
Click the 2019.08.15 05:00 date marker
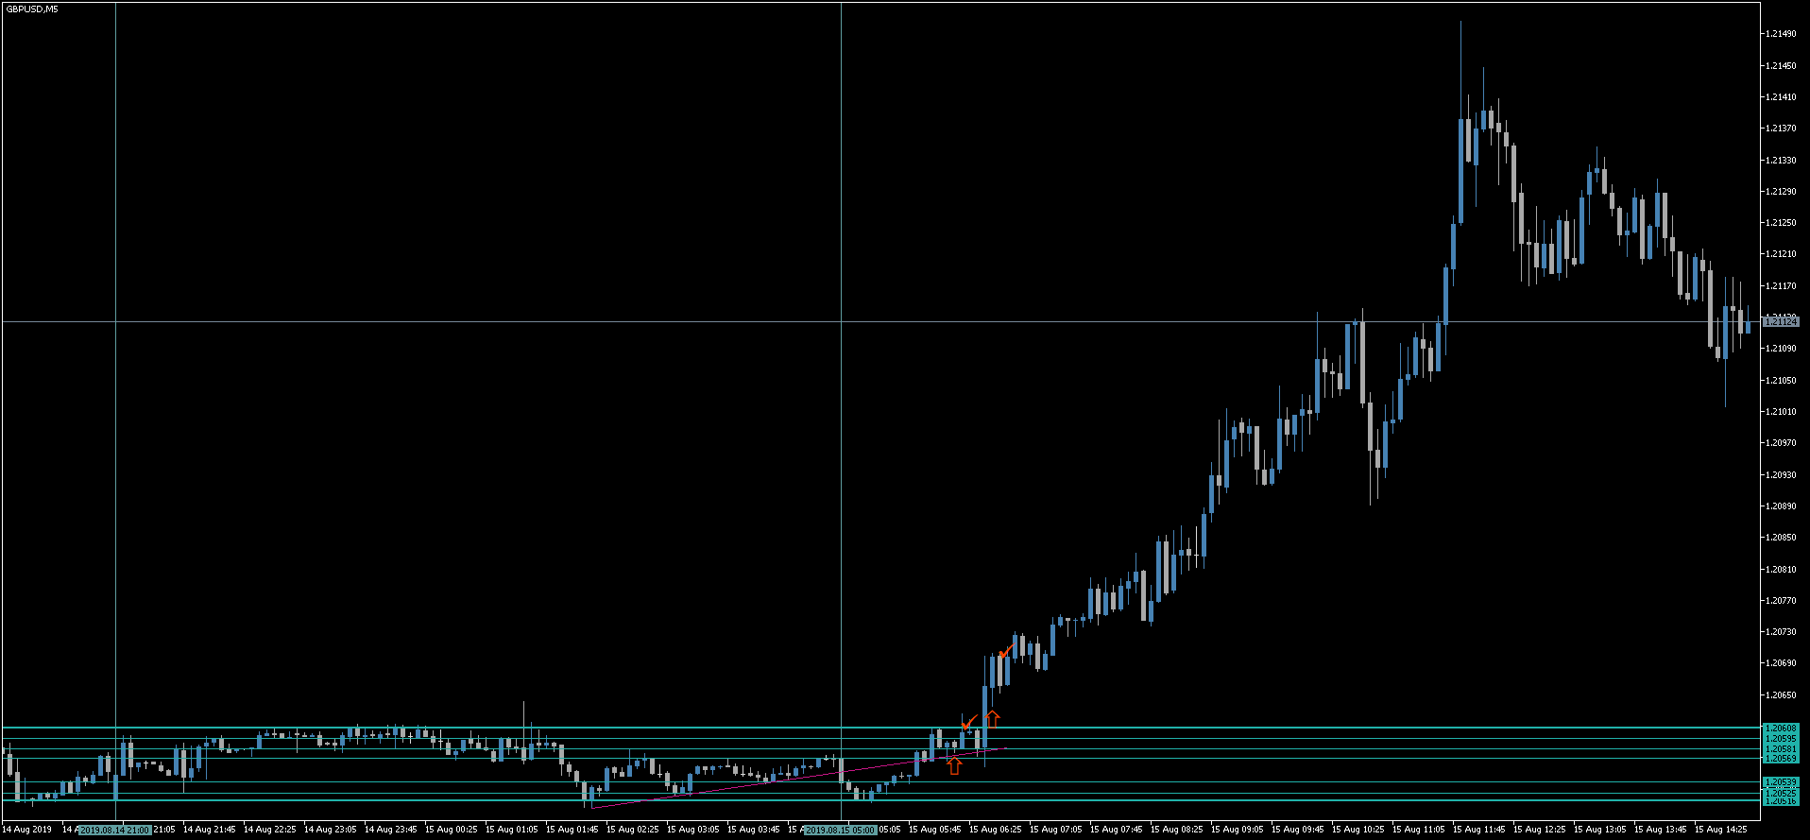[841, 830]
